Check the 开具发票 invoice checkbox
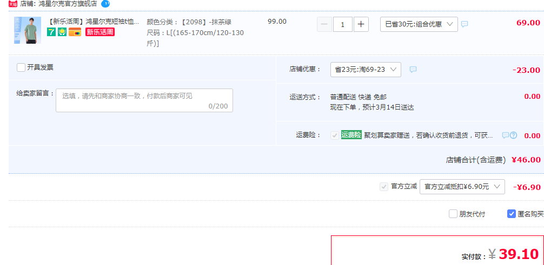 [21, 67]
